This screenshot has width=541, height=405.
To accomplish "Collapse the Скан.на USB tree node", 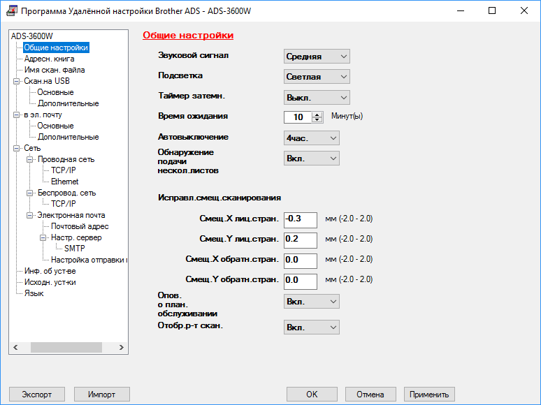I will [x=16, y=81].
